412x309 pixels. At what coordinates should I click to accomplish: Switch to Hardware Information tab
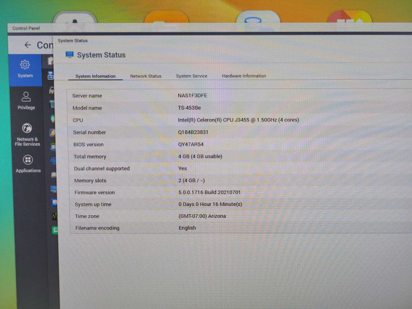click(244, 76)
